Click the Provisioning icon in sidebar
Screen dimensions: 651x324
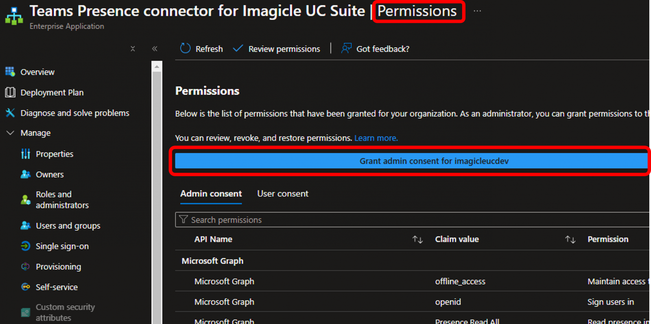point(26,266)
